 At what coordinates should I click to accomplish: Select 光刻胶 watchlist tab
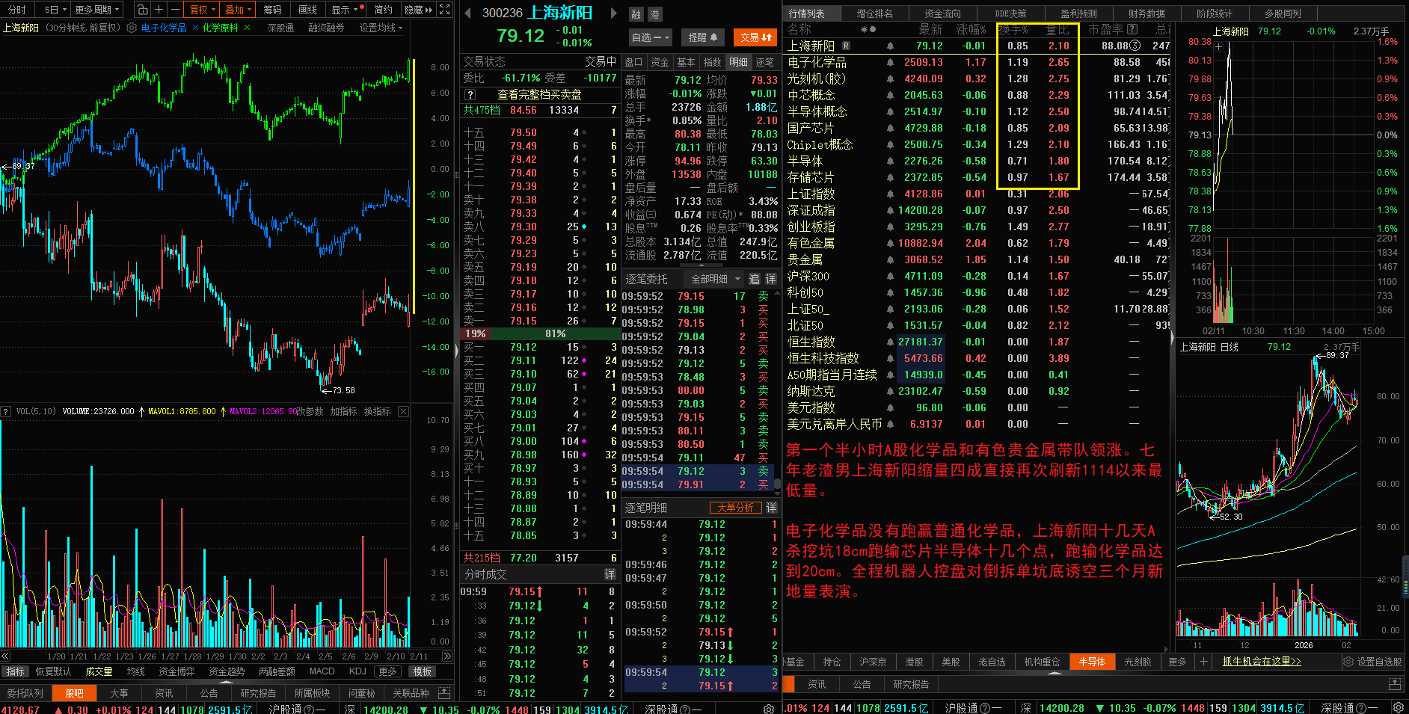point(1138,662)
